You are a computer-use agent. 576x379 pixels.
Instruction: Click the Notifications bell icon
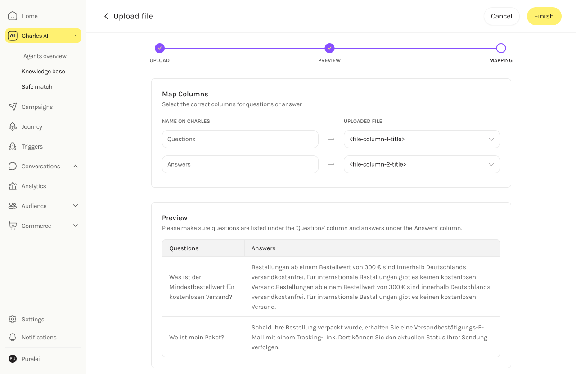pyautogui.click(x=13, y=338)
